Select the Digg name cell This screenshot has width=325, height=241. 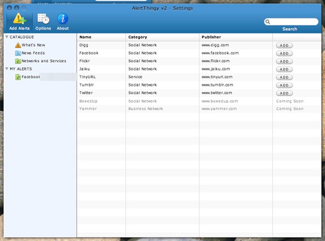pos(84,45)
